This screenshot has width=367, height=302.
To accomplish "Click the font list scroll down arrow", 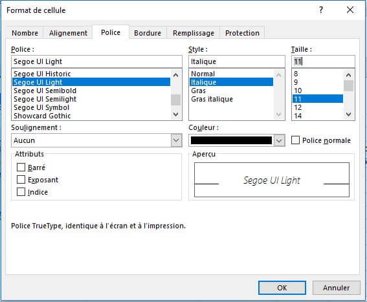I will click(x=176, y=114).
